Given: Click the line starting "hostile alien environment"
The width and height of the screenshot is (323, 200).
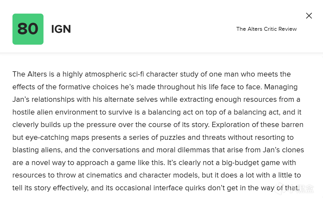Looking at the screenshot, I should pyautogui.click(x=157, y=112).
